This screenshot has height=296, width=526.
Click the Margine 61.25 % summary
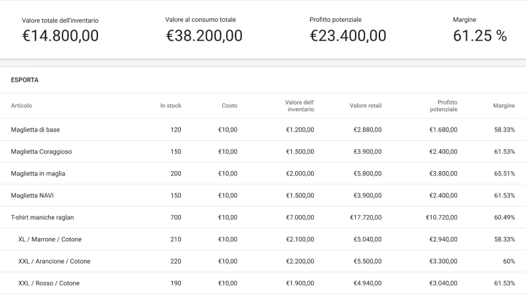[480, 36]
